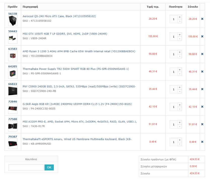Click product code 79387
Screen dimensions: 210x181
(13, 137)
